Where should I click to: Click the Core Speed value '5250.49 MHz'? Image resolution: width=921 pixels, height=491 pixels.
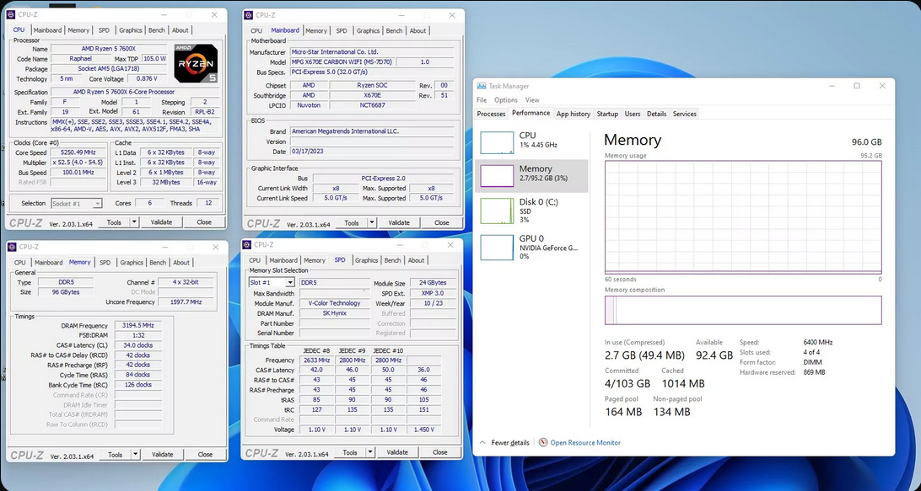tap(78, 152)
